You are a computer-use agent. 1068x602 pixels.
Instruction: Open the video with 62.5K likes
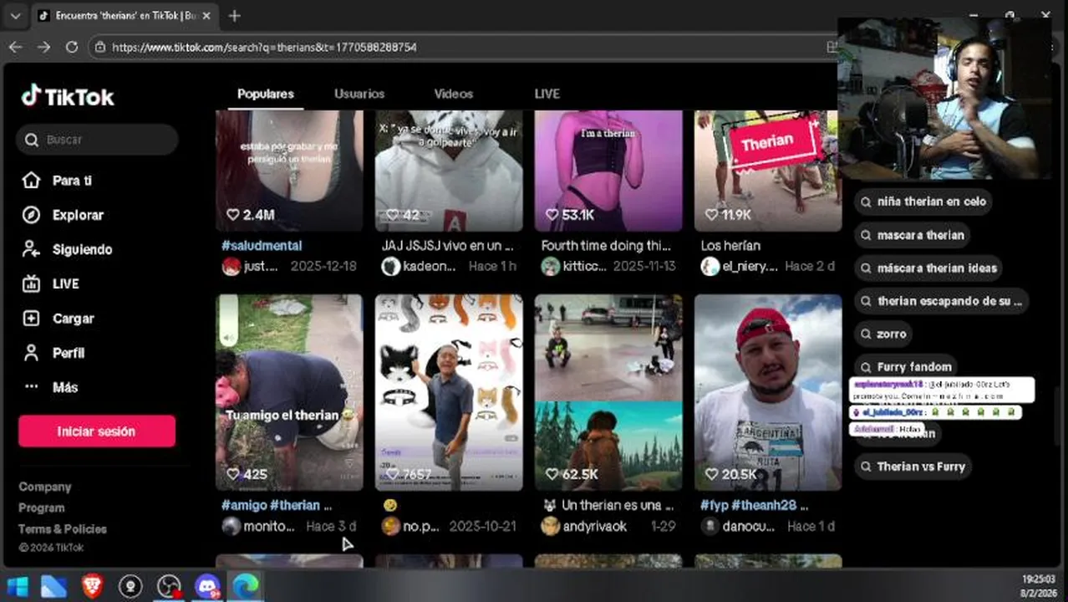(x=608, y=392)
